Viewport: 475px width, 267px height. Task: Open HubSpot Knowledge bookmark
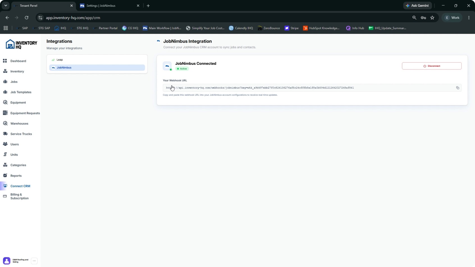tap(321, 28)
